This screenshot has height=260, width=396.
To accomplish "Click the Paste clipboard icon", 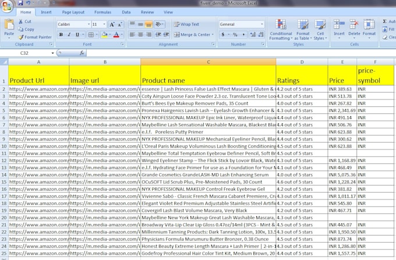I will click(x=9, y=25).
